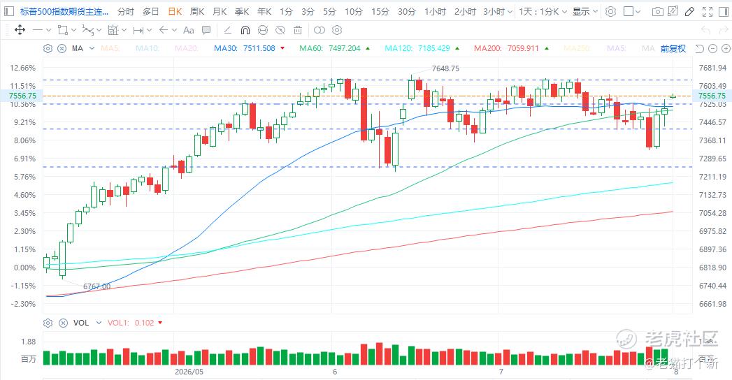
Task: Expand the MA indicator dropdown
Action: (x=92, y=48)
